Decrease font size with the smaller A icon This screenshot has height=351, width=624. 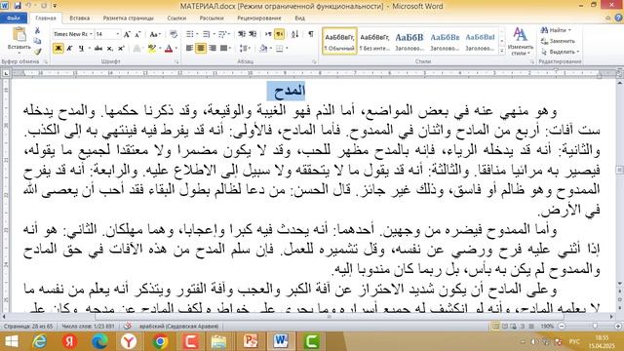coord(137,35)
